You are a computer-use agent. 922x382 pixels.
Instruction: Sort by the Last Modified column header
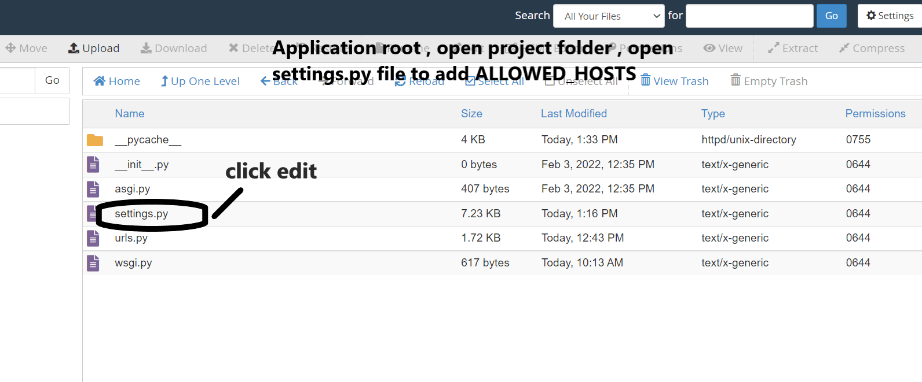pos(573,114)
